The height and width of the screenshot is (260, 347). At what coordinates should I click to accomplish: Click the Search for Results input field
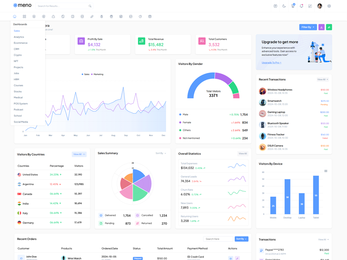point(61,6)
